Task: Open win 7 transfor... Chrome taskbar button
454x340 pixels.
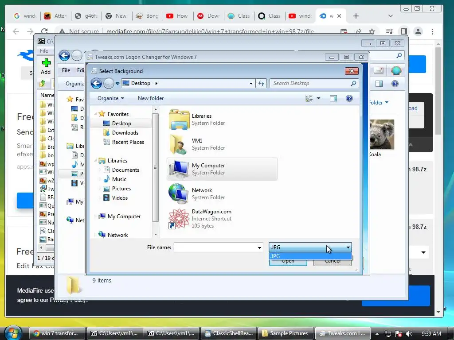Action: coord(57,333)
